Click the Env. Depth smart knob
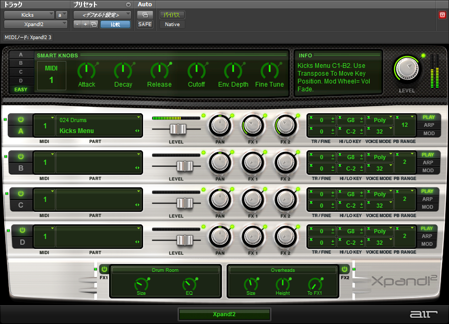The image size is (449, 324). pyautogui.click(x=233, y=71)
